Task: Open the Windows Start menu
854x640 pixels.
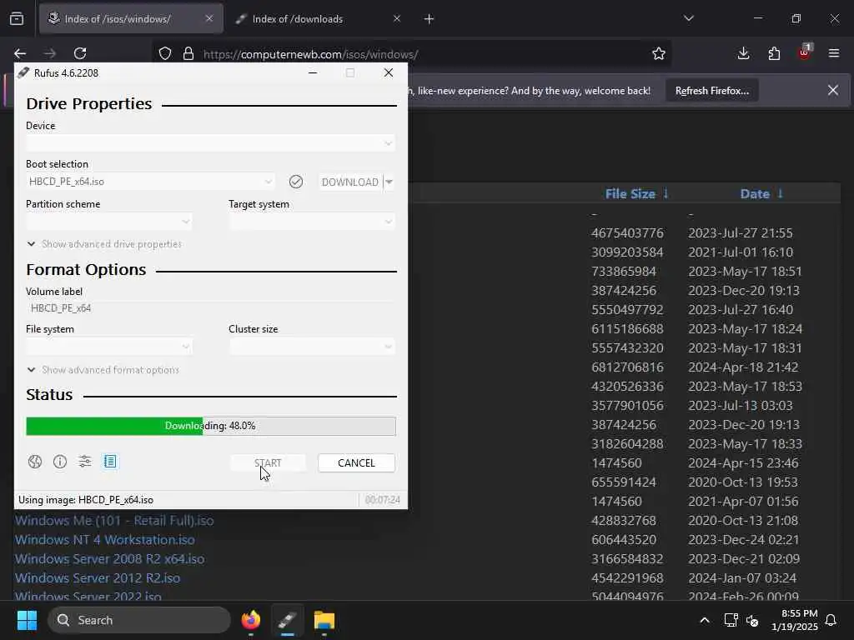Action: tap(27, 620)
